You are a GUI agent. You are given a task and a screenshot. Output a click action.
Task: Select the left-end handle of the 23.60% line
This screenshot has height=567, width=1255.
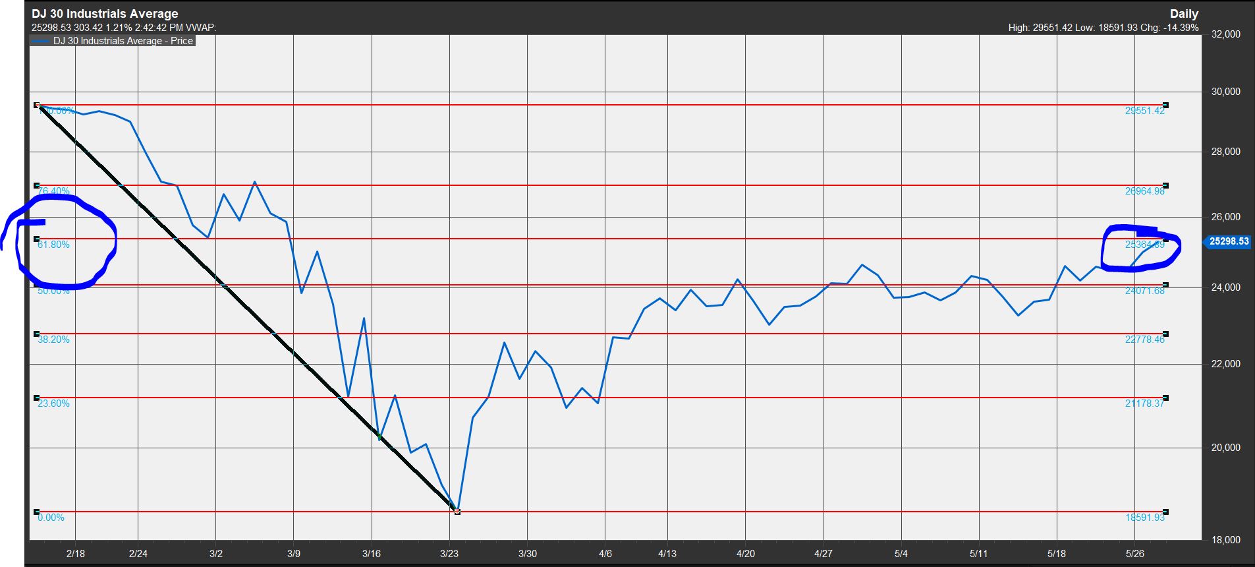coord(36,398)
